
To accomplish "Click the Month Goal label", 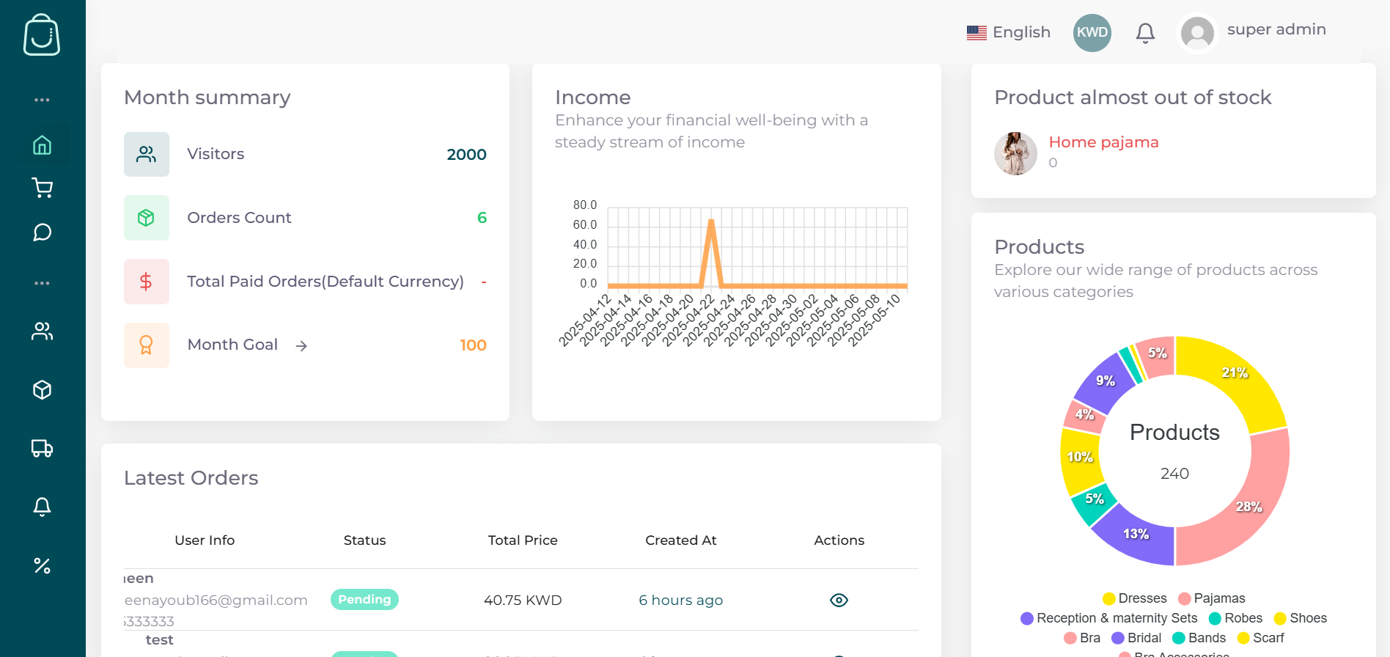I will pyautogui.click(x=232, y=345).
